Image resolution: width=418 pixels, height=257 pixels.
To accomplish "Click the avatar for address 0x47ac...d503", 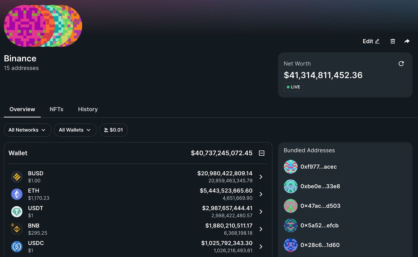I will point(291,206).
